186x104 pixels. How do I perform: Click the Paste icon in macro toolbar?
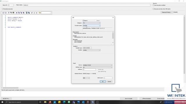(13, 13)
